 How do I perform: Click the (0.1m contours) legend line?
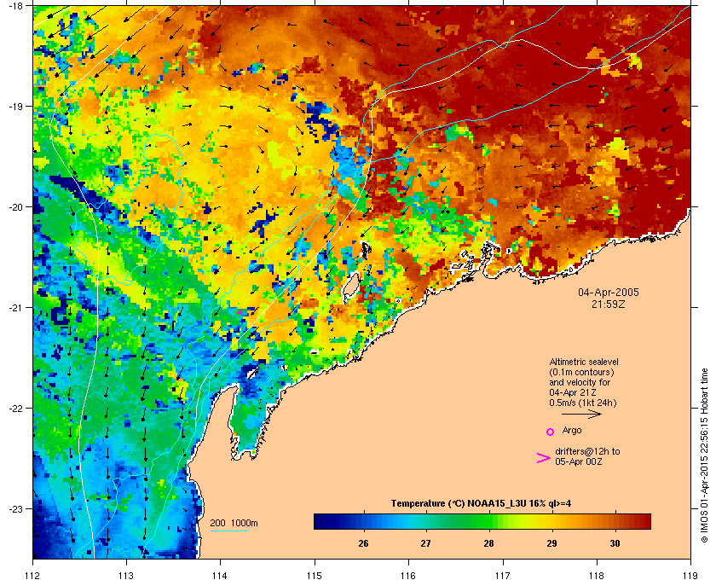pyautogui.click(x=581, y=372)
